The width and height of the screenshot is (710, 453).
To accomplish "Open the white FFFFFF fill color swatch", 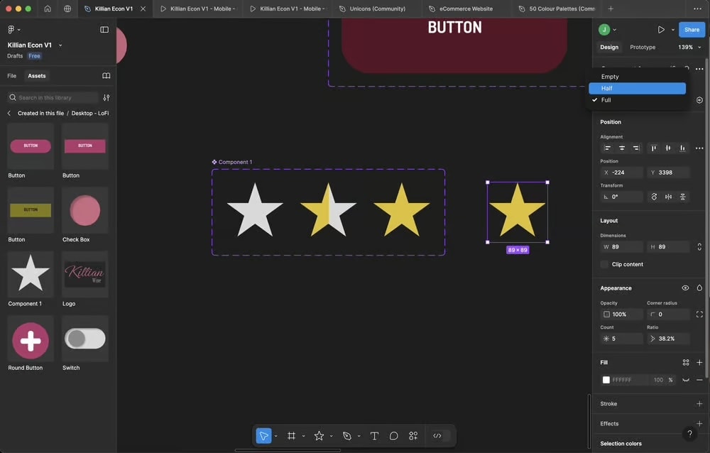I will 606,380.
